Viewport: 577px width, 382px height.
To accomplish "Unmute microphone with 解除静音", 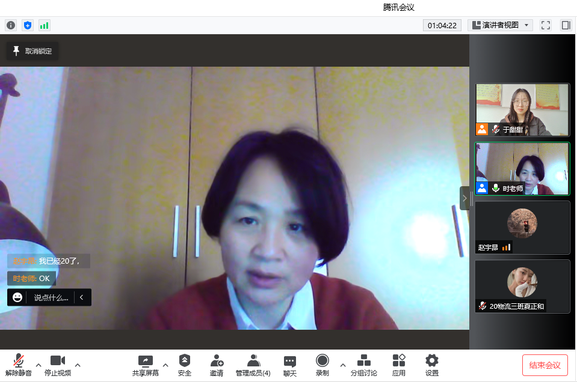I will [x=19, y=365].
